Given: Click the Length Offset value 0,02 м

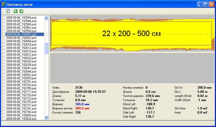Looking at the screenshot, I should click(203, 96).
